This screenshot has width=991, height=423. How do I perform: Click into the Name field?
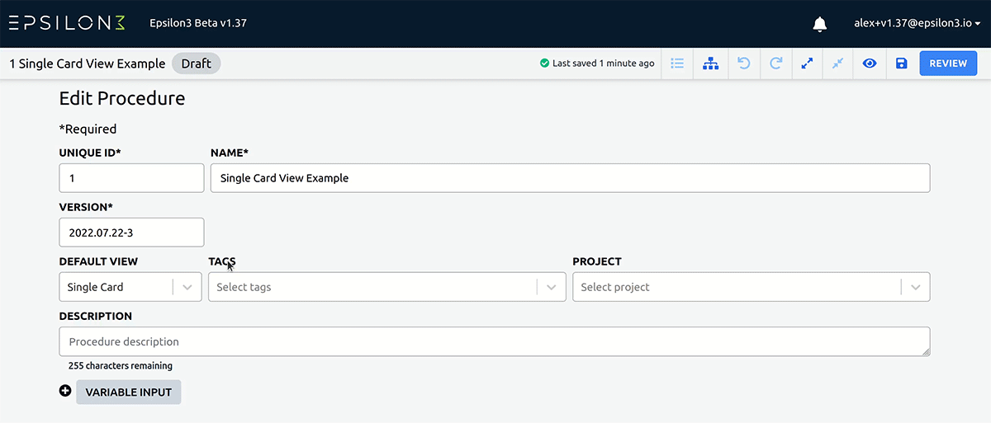(x=570, y=178)
